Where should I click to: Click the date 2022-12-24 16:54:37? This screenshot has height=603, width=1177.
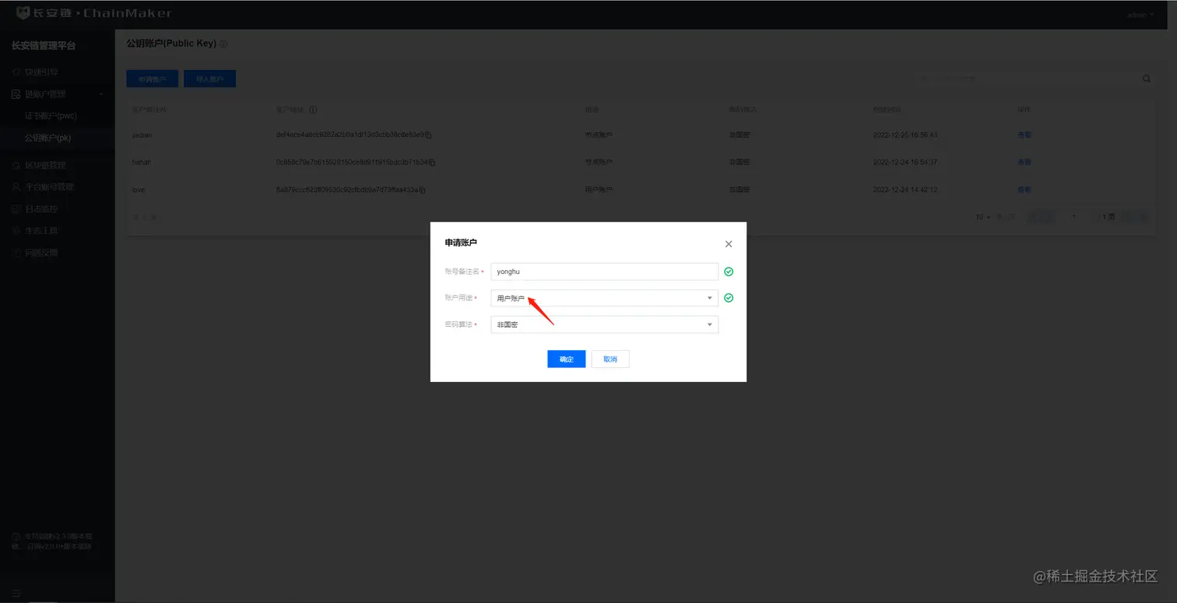tap(905, 163)
